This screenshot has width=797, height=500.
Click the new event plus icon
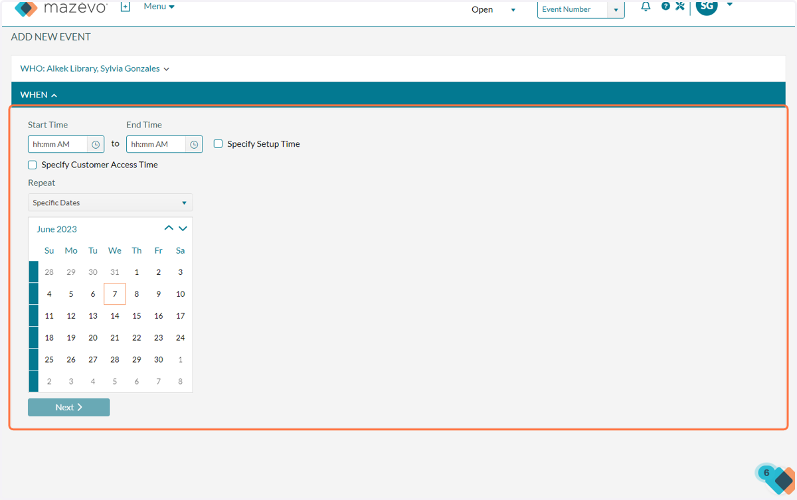pos(125,7)
